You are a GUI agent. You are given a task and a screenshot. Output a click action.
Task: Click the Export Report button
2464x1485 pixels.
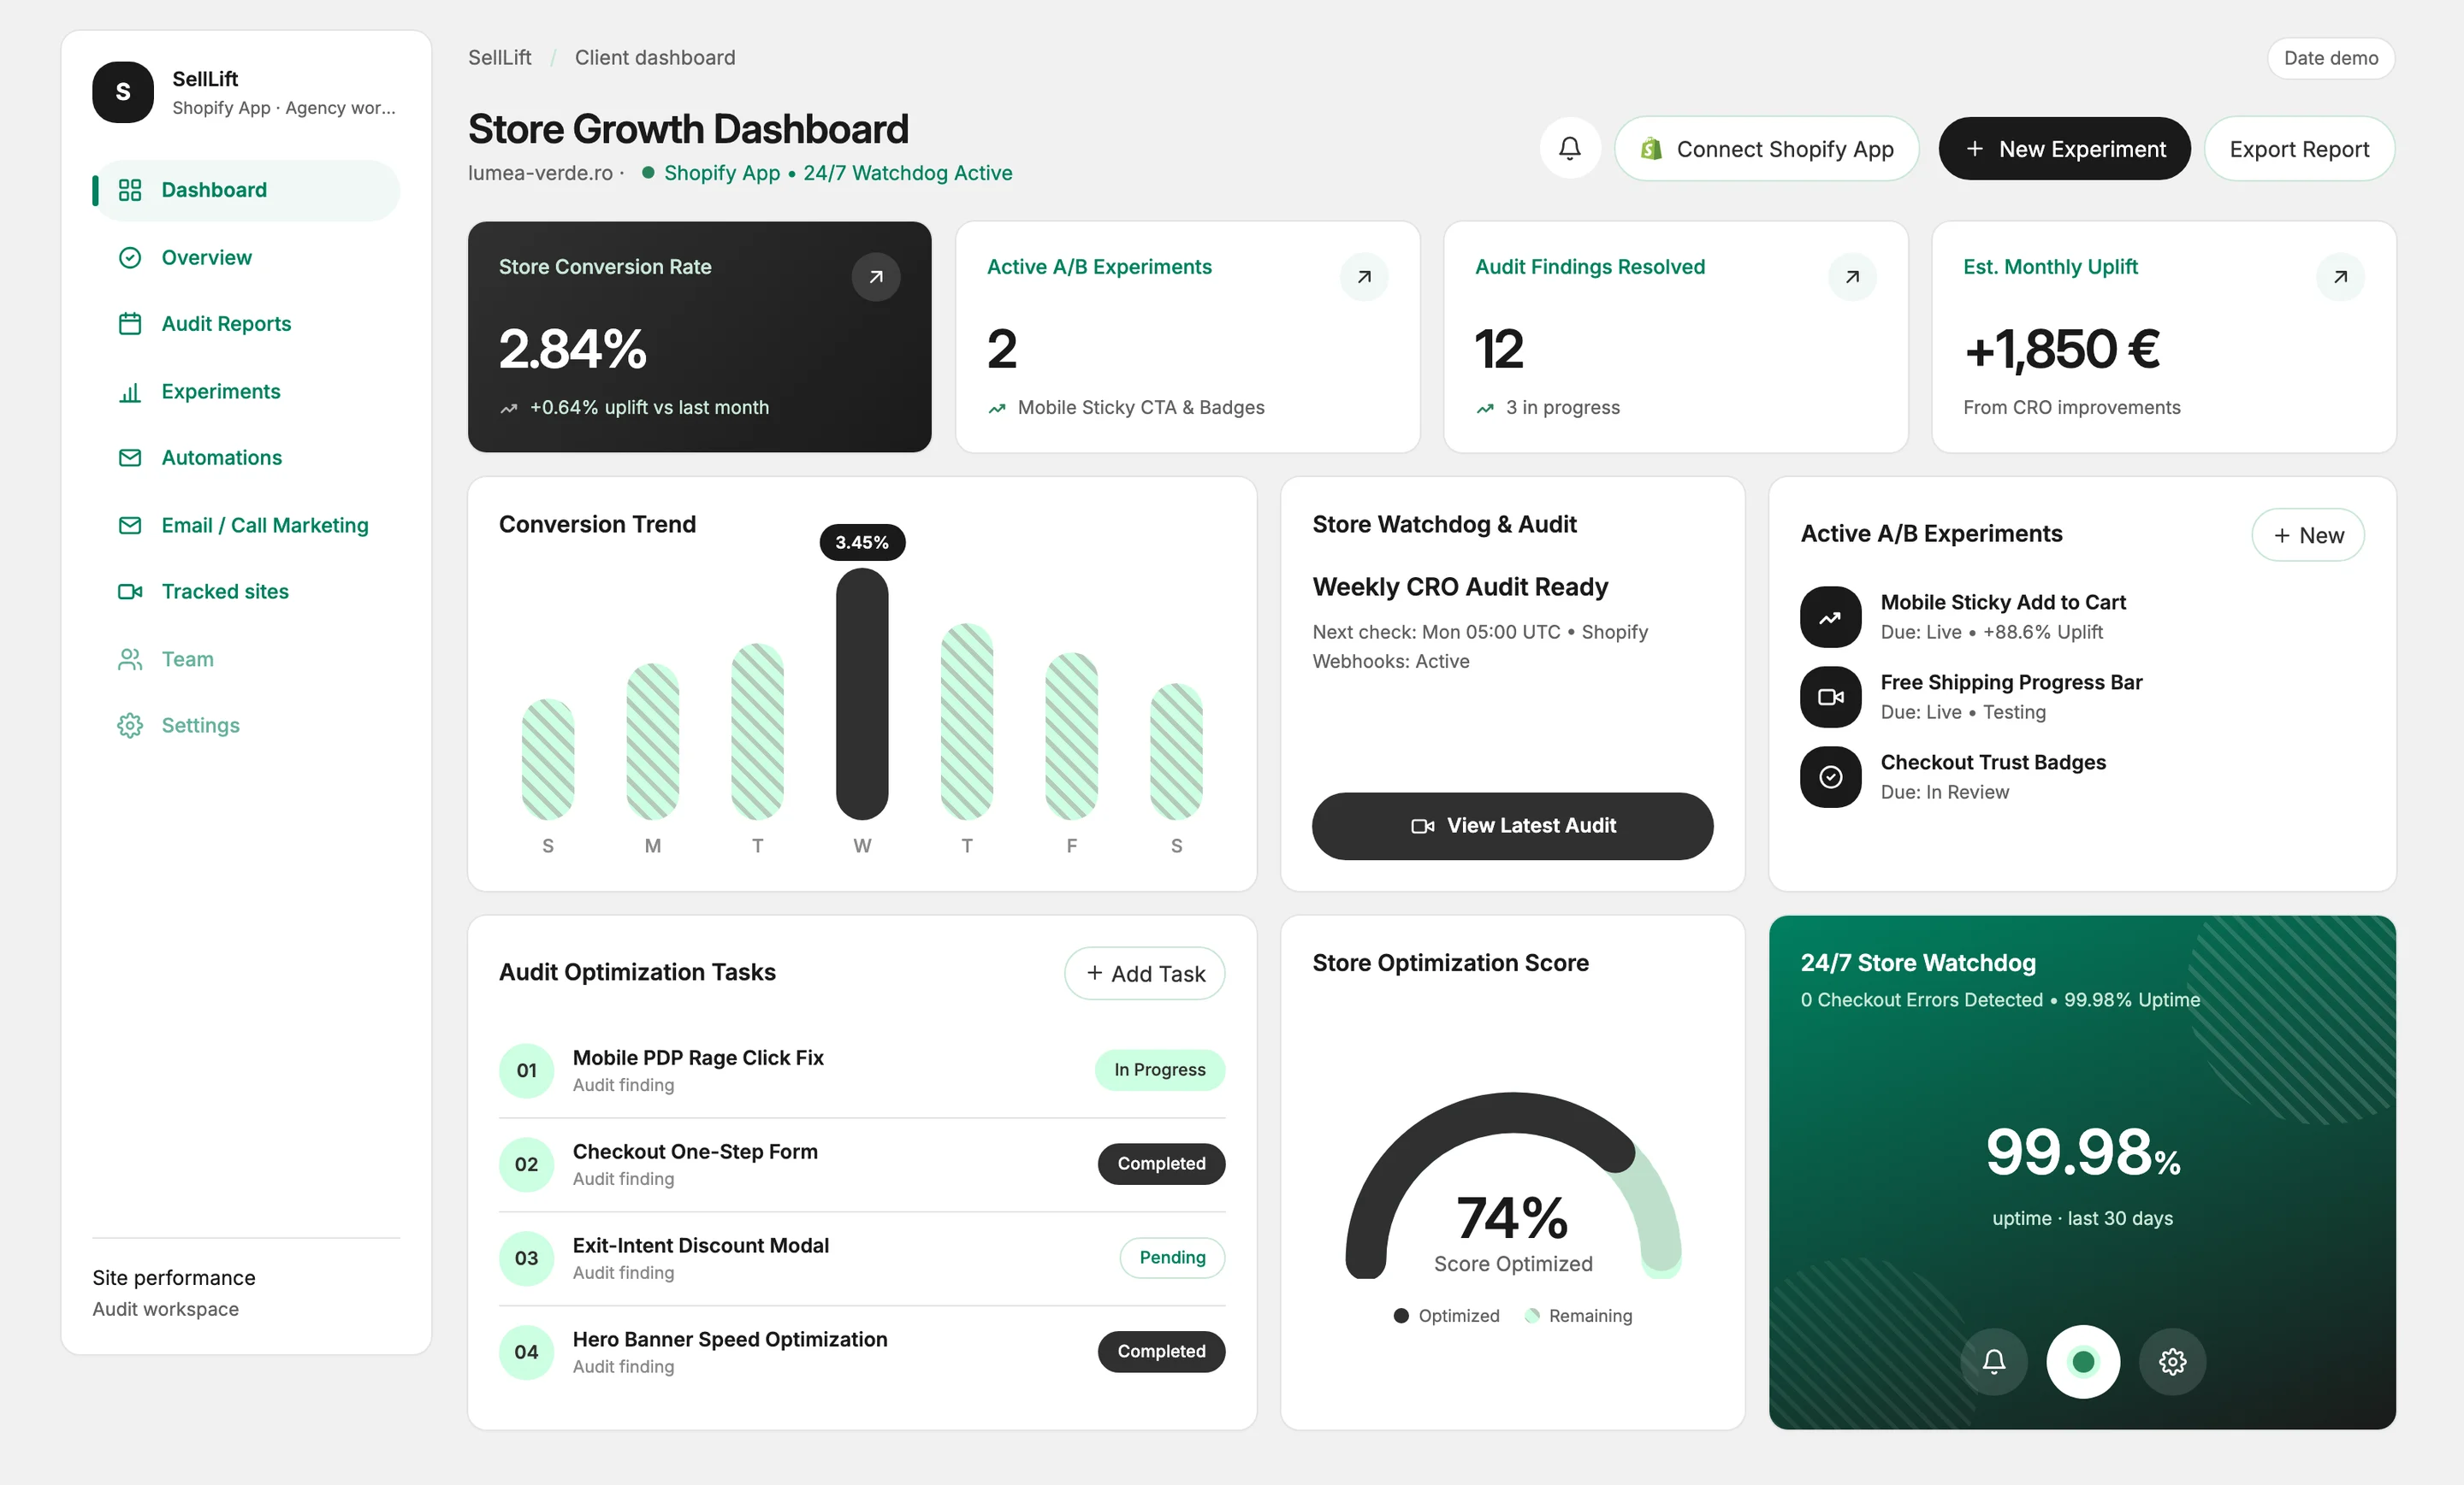click(x=2299, y=149)
